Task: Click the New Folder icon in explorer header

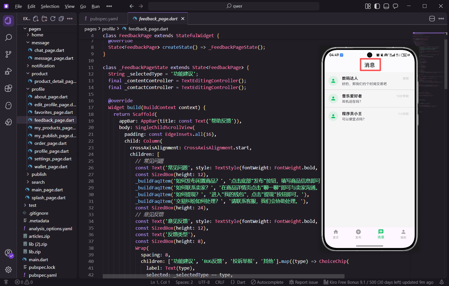Action: 45,19
